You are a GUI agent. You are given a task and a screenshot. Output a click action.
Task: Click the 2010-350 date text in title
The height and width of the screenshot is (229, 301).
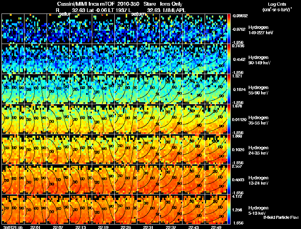coord(128,4)
